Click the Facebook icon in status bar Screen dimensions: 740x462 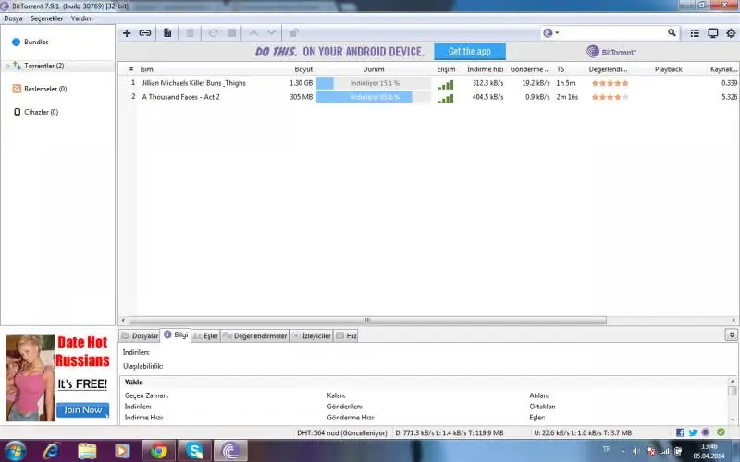click(x=681, y=432)
